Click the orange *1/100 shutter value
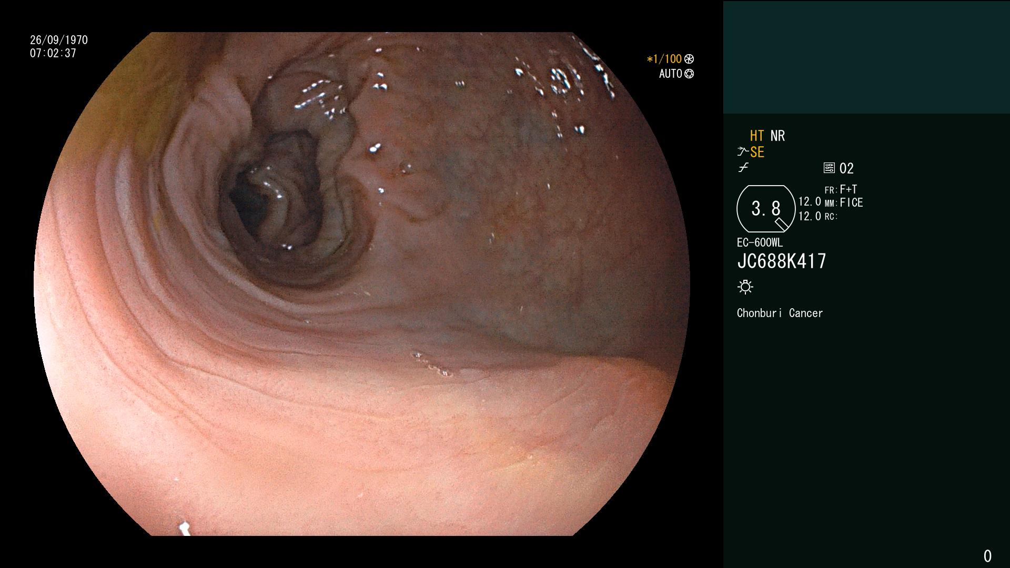This screenshot has width=1010, height=568. tap(664, 59)
